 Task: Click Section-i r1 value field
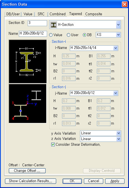tap(69, 78)
